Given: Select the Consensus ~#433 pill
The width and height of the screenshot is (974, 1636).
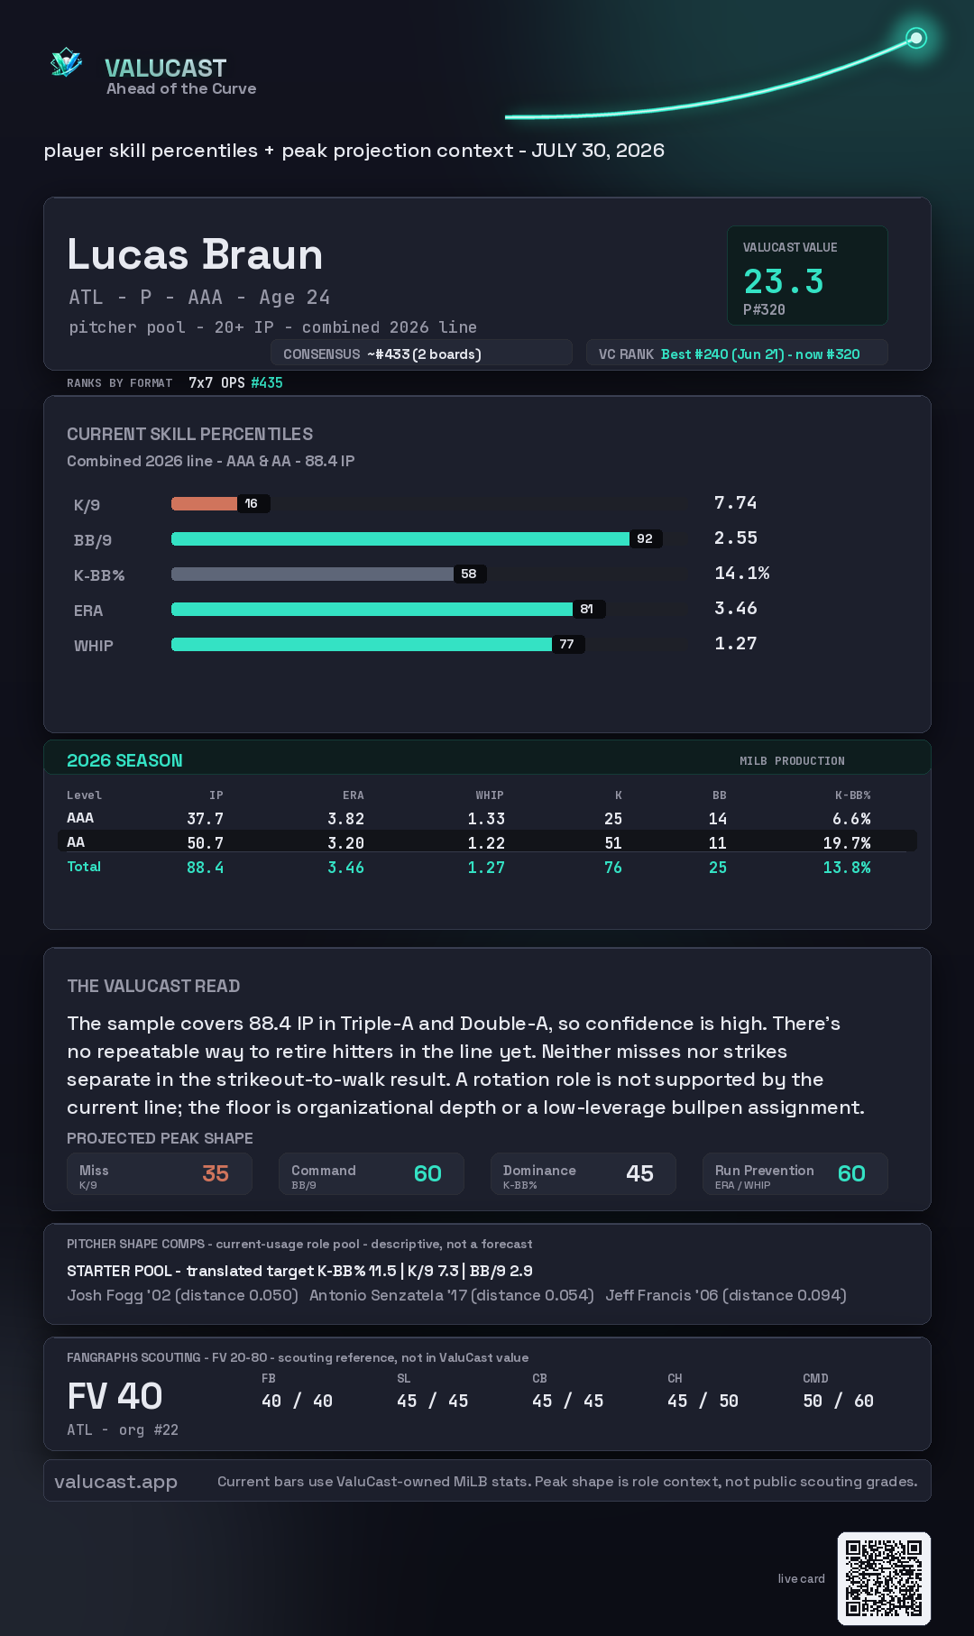Looking at the screenshot, I should [x=421, y=354].
